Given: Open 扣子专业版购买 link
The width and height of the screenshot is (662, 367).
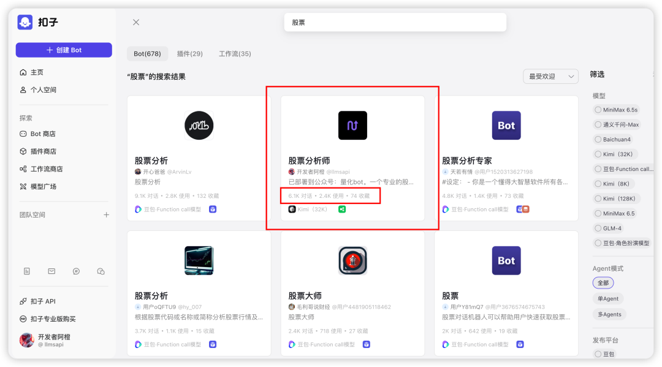Looking at the screenshot, I should (48, 319).
